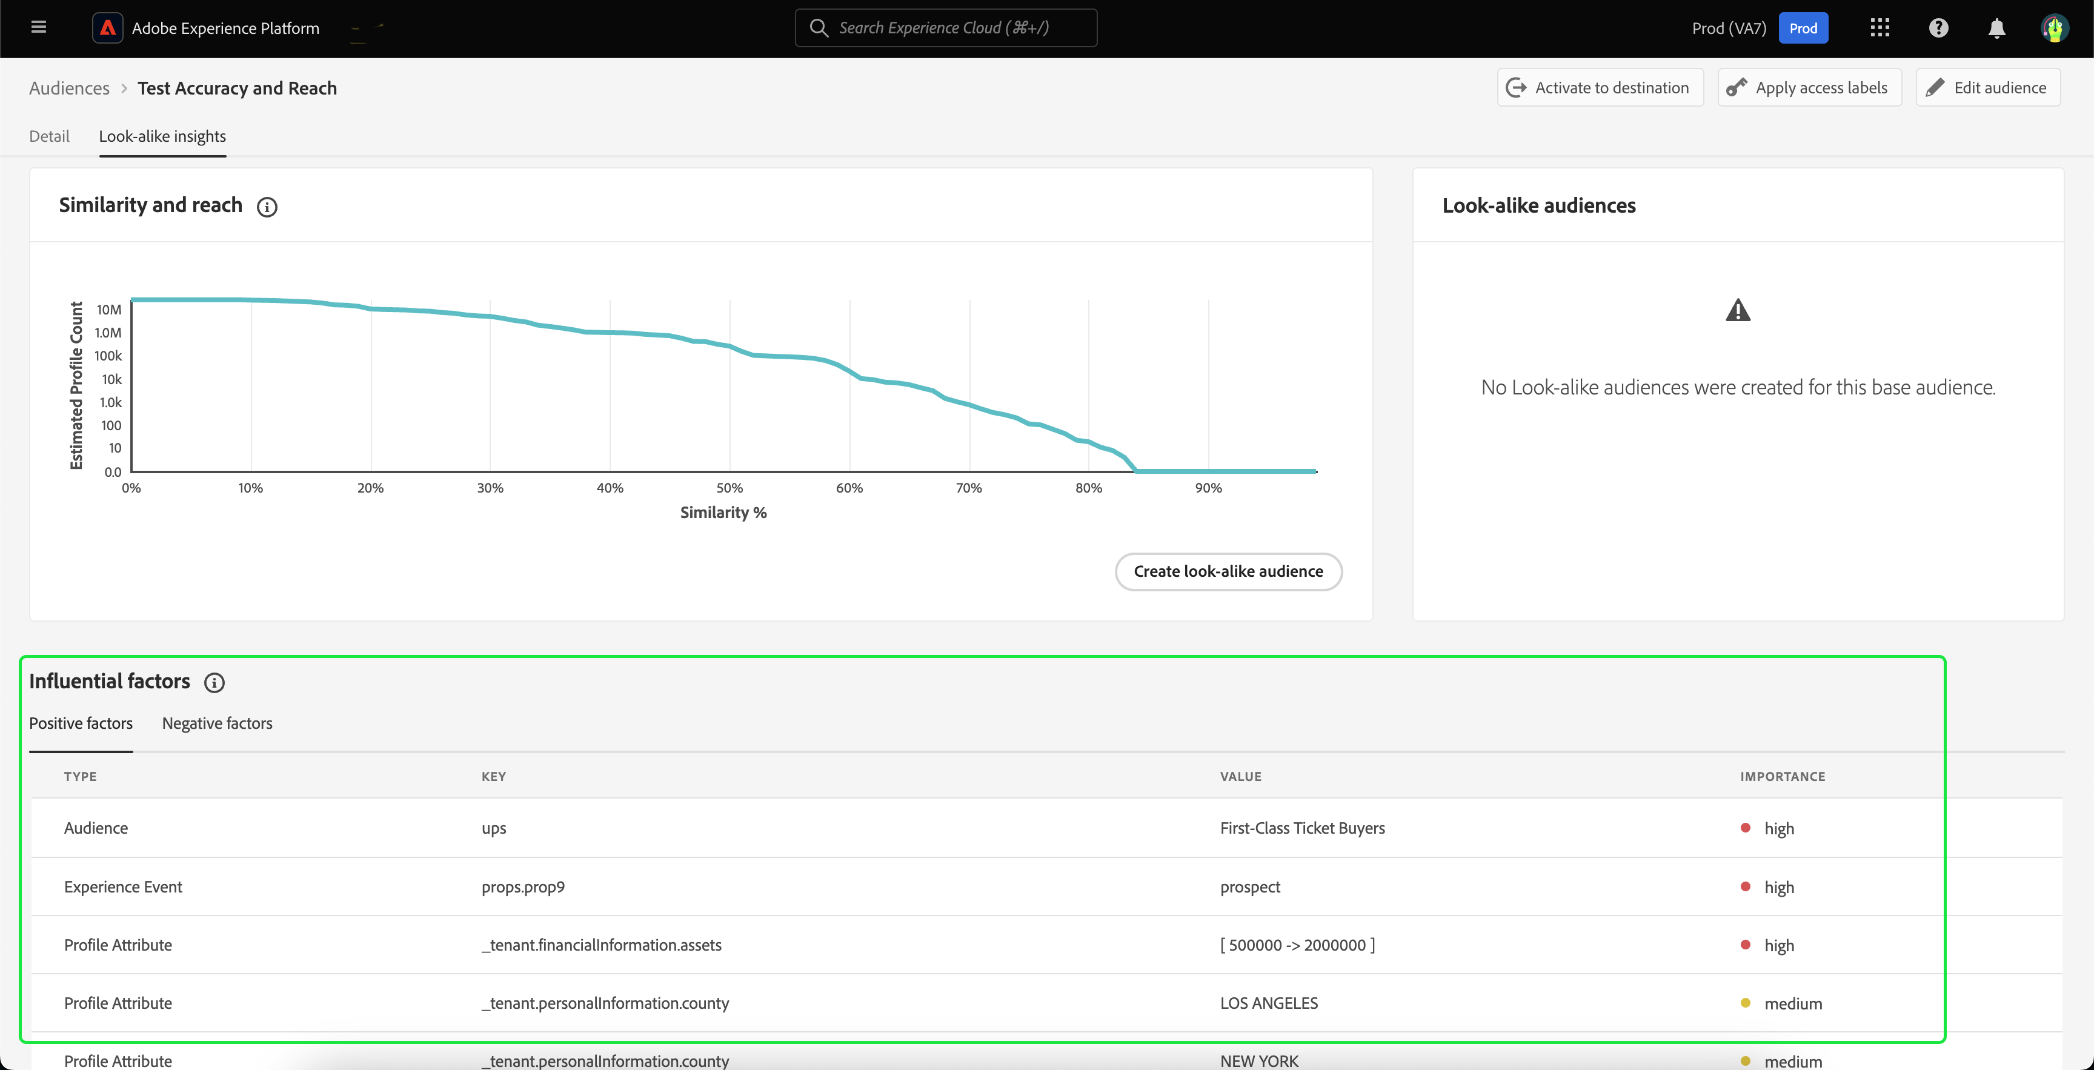Screen dimensions: 2094x1070
Task: Click info icon next to Similarity and reach
Action: (267, 207)
